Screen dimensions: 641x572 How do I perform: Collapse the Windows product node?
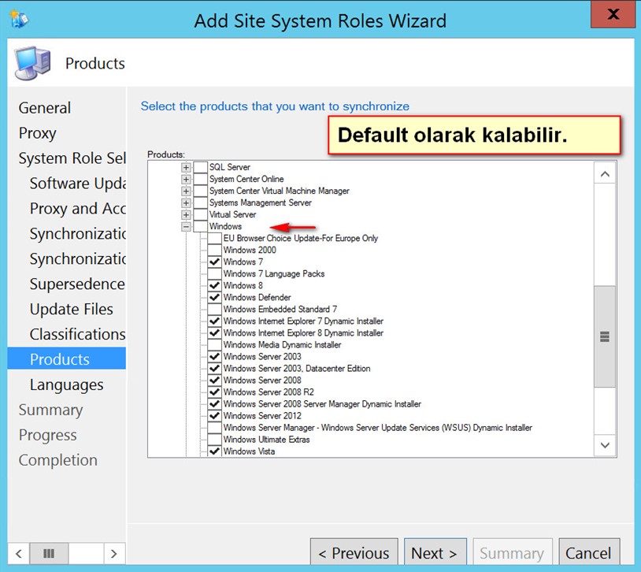click(x=186, y=227)
